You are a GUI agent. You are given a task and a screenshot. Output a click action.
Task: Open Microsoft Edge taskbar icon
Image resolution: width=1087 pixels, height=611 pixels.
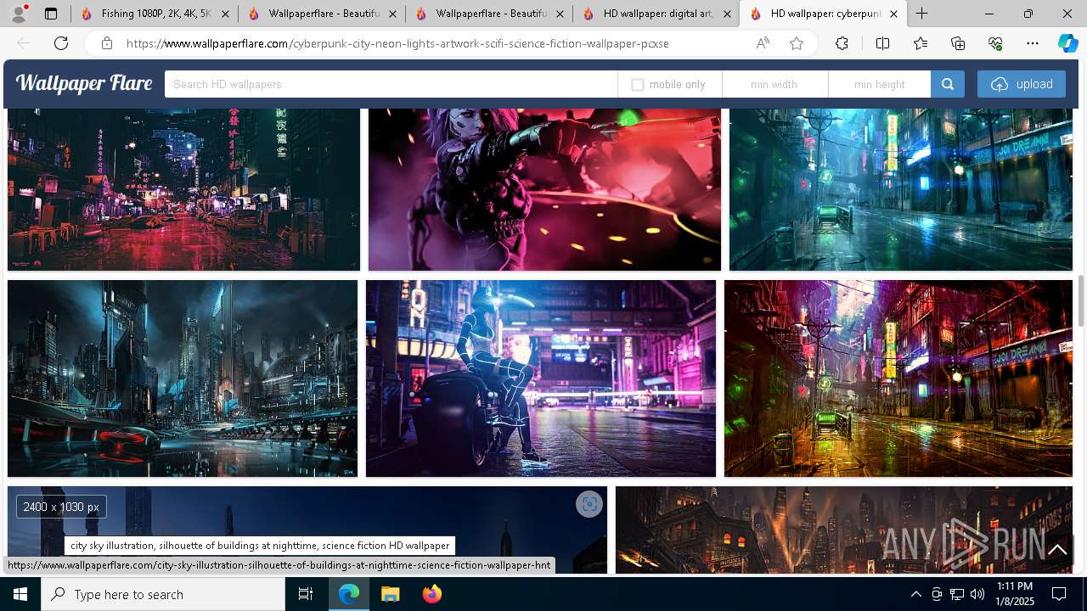click(x=349, y=594)
